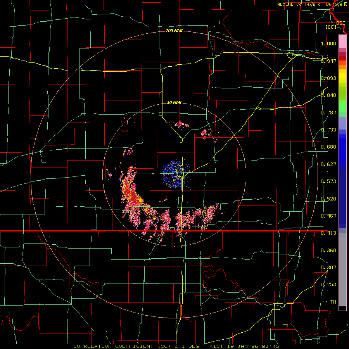Click the TH threshold label on the legend

tap(333, 302)
